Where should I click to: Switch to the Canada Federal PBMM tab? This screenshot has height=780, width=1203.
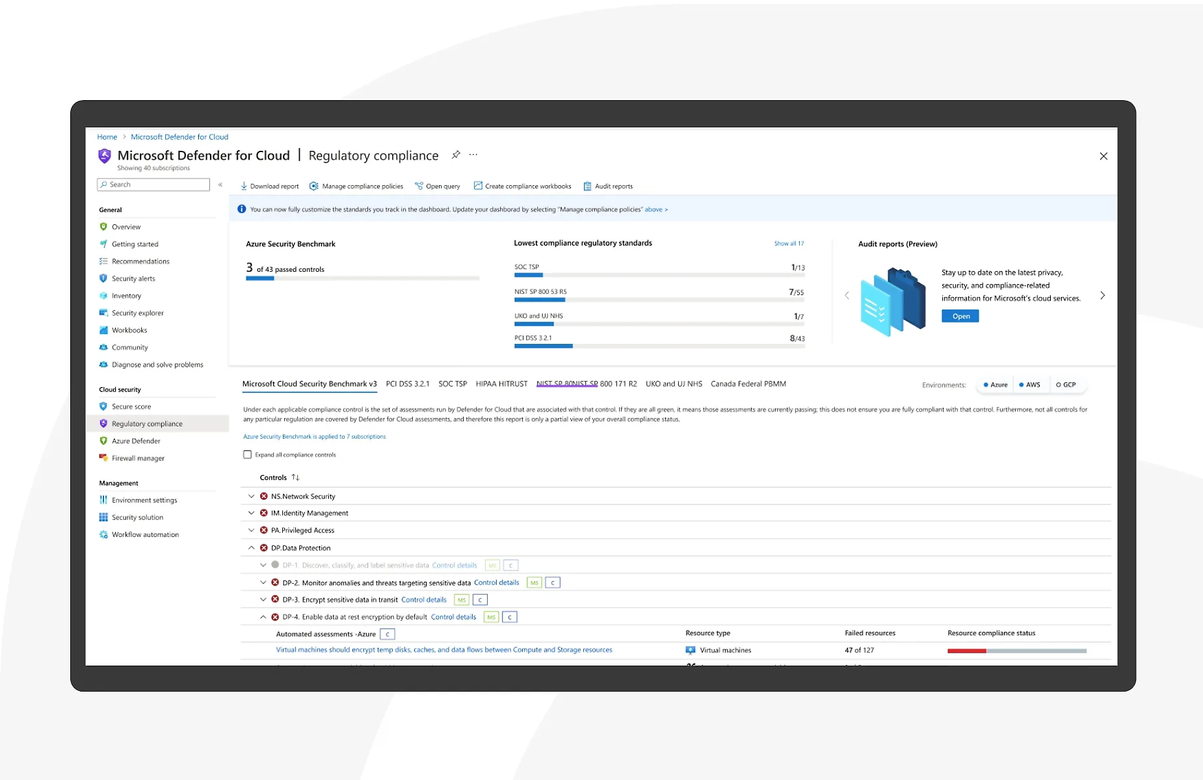click(x=748, y=384)
